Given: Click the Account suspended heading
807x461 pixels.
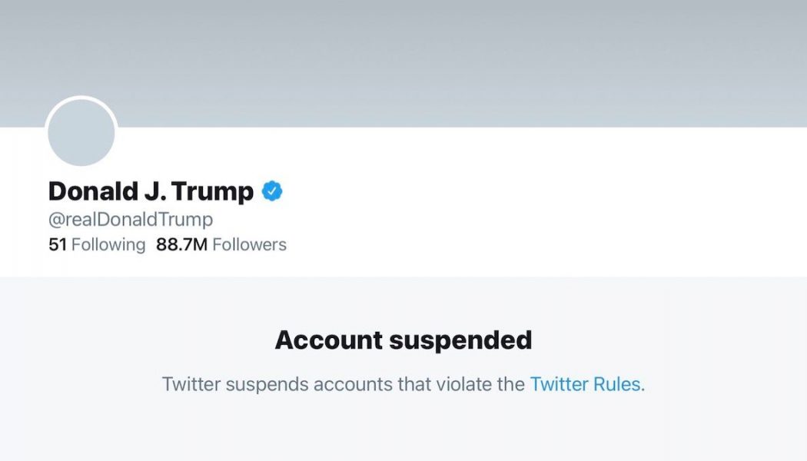Looking at the screenshot, I should [404, 340].
